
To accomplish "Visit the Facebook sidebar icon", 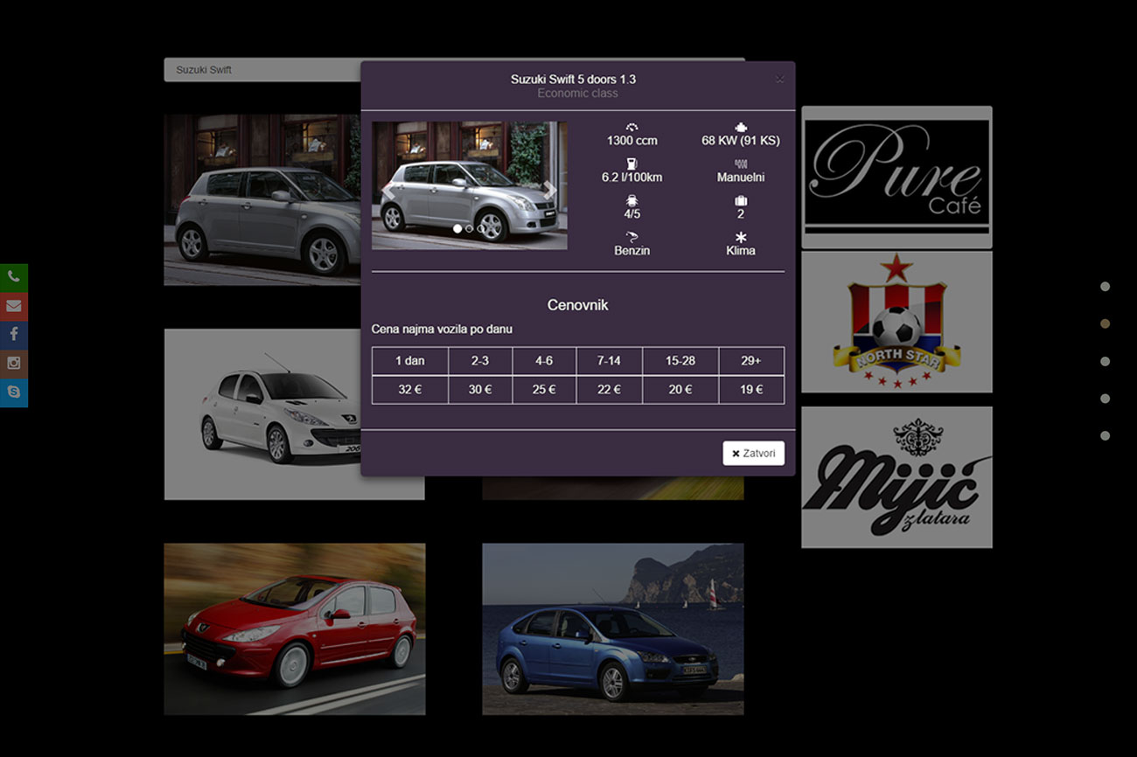I will (13, 335).
